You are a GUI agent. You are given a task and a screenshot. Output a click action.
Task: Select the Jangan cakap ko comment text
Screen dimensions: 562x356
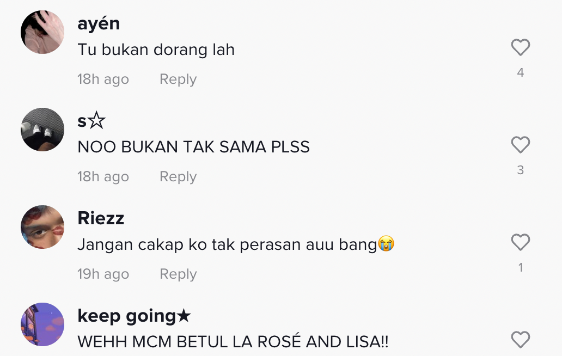[x=236, y=244]
